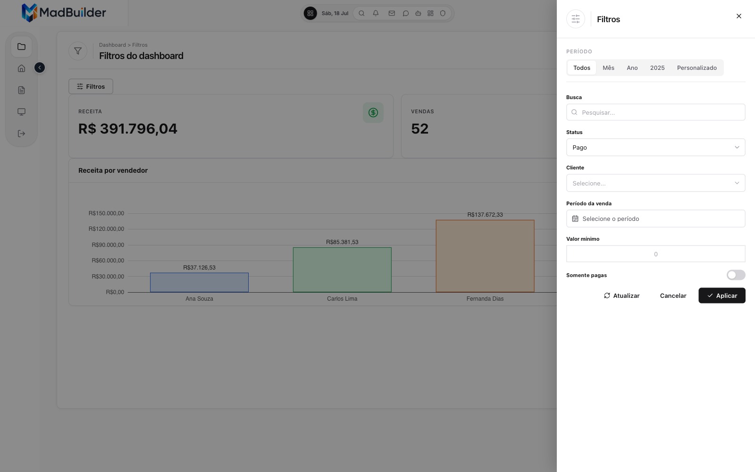Focus the Valor mínimo input
This screenshot has width=755, height=472.
coord(655,254)
